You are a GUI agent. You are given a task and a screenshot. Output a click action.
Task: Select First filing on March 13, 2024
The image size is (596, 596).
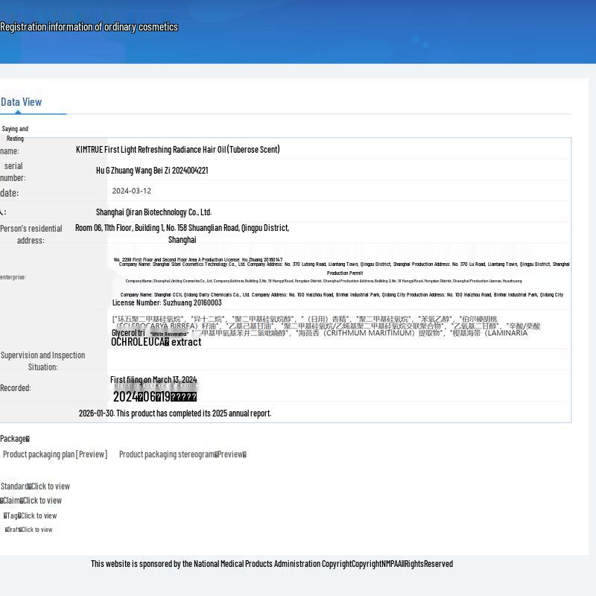[153, 380]
